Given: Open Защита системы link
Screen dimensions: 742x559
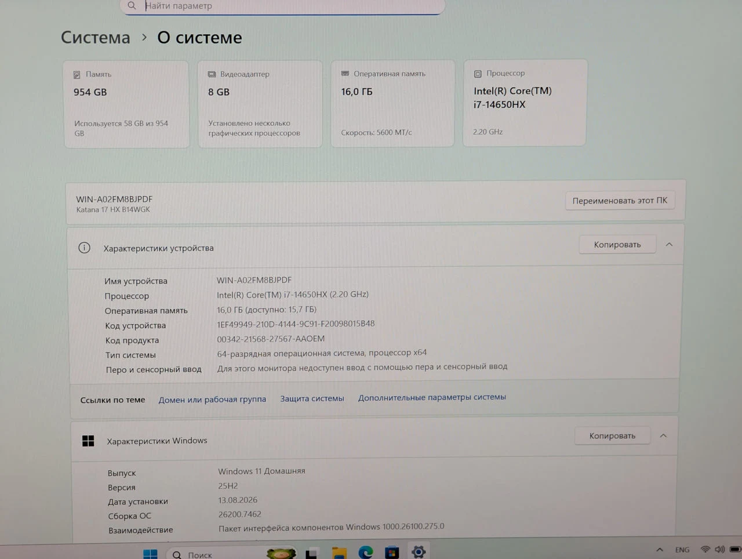Looking at the screenshot, I should tap(312, 398).
